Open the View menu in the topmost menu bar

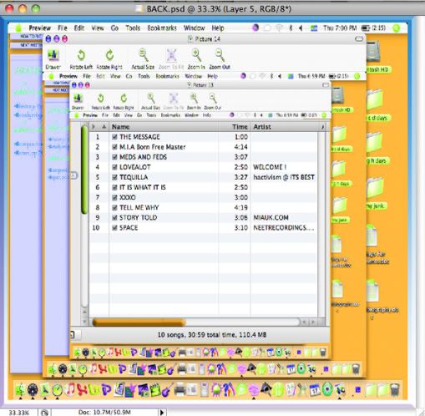coord(98,28)
